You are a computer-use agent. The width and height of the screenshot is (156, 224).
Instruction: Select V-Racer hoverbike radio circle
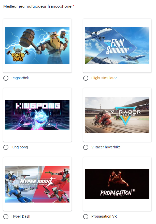tap(86, 147)
